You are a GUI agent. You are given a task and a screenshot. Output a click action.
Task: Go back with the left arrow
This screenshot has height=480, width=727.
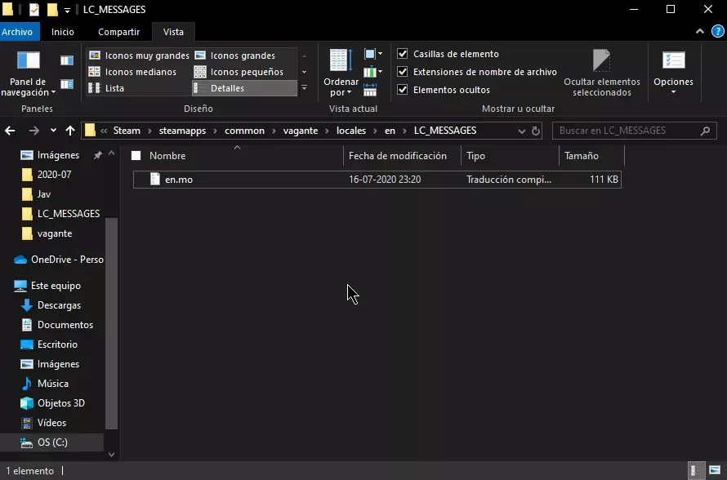click(x=10, y=131)
